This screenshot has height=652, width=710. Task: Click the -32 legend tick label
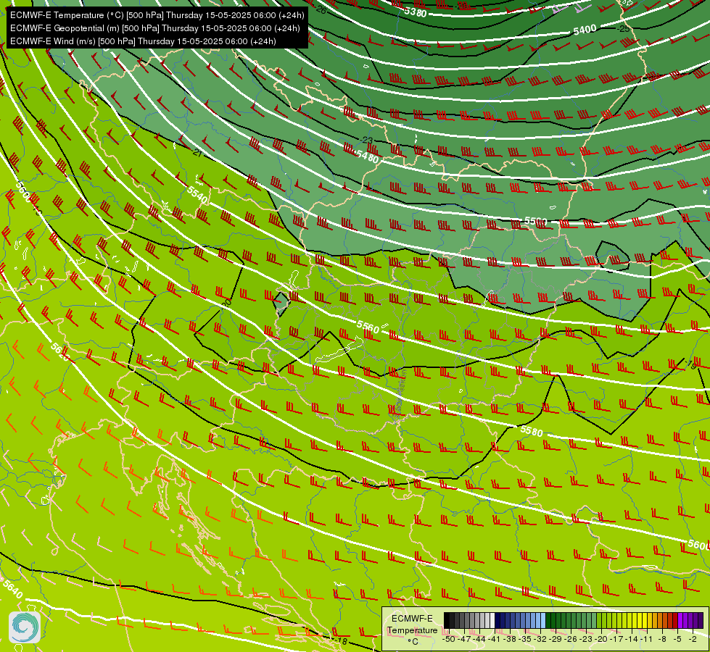[x=540, y=639]
